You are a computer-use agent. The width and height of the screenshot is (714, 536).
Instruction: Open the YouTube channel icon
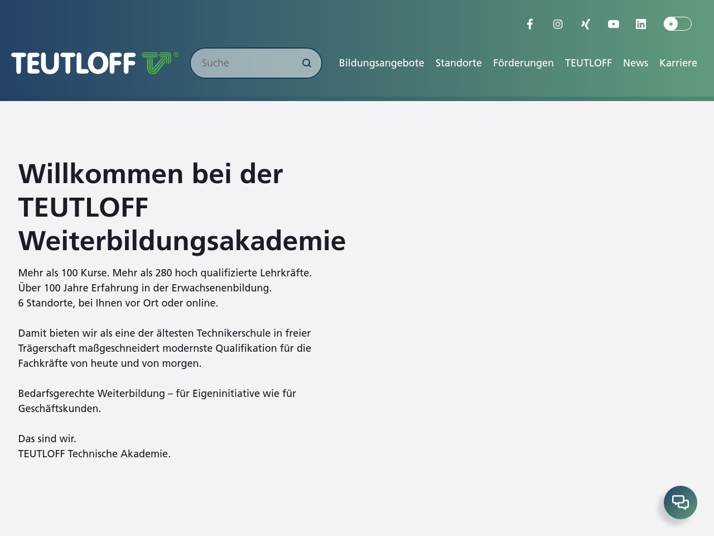[613, 24]
